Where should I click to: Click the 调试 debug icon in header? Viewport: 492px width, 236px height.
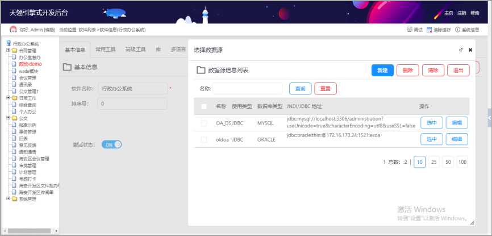[x=410, y=30]
